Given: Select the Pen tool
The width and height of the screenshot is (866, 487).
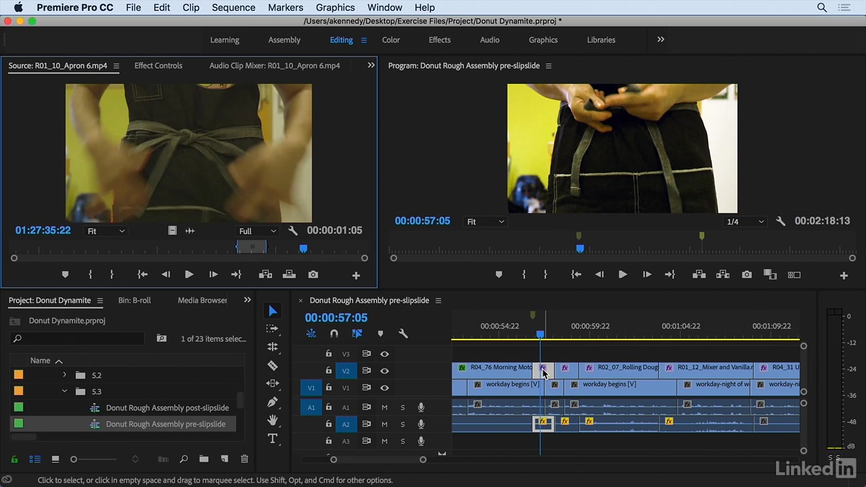Looking at the screenshot, I should click(x=273, y=402).
